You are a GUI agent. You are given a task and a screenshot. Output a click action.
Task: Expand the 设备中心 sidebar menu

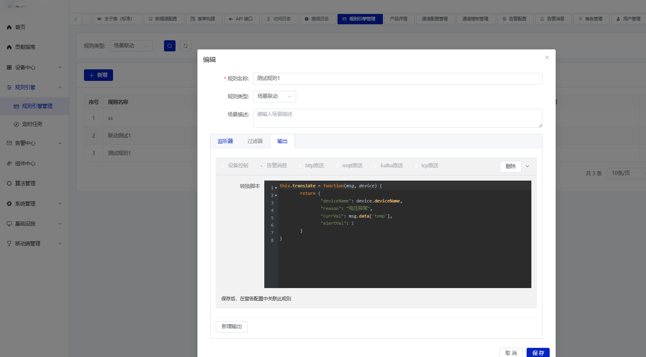pyautogui.click(x=34, y=67)
